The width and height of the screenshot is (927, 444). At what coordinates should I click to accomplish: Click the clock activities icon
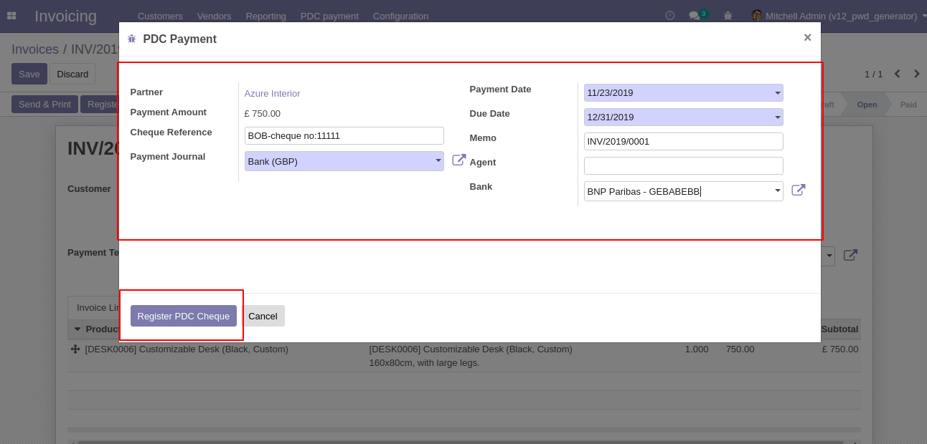tap(669, 16)
